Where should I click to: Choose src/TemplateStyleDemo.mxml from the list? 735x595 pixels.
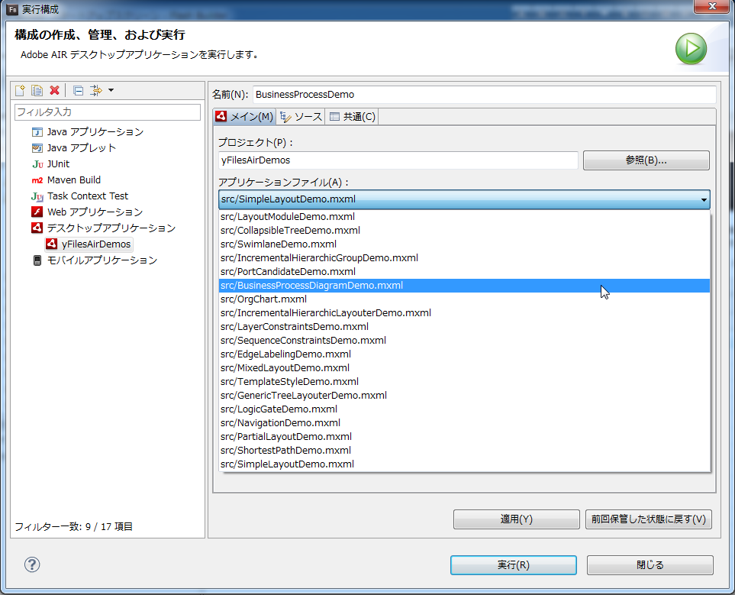pos(465,381)
